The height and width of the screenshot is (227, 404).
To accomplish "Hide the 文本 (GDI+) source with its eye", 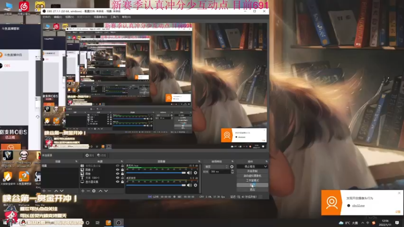I will (x=118, y=178).
